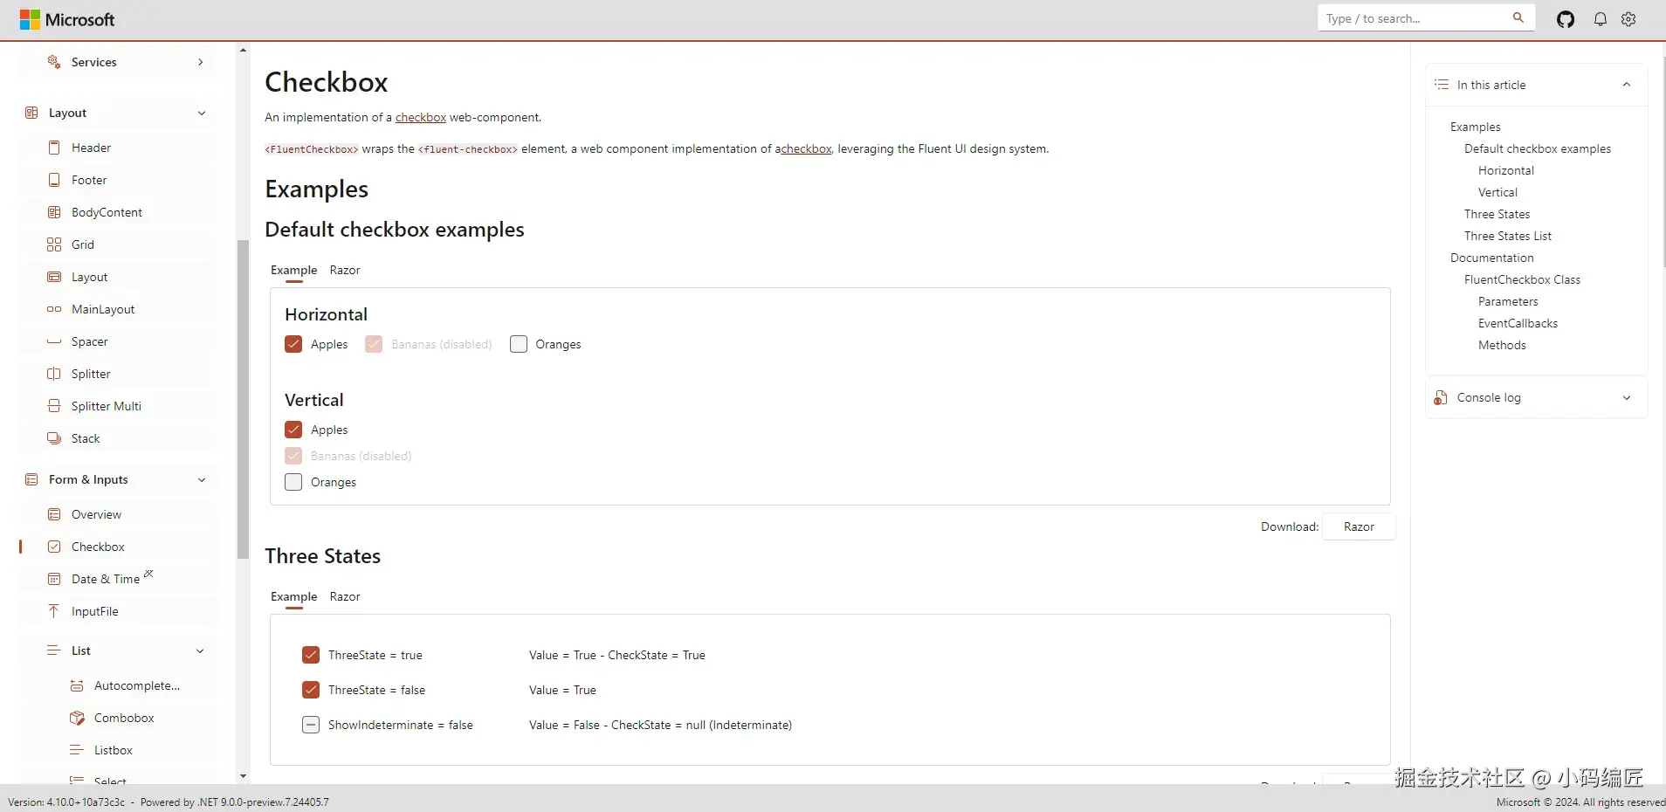Click the Spacer nav icon
Viewport: 1666px width, 812px height.
pos(54,341)
